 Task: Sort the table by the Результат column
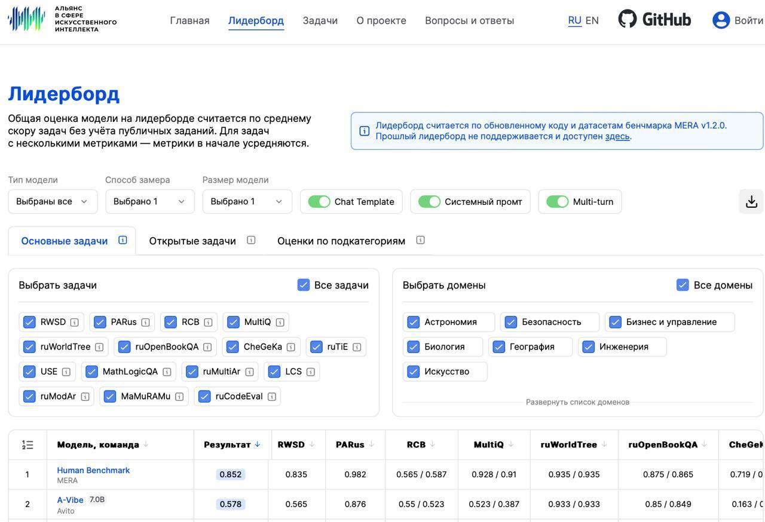point(231,444)
